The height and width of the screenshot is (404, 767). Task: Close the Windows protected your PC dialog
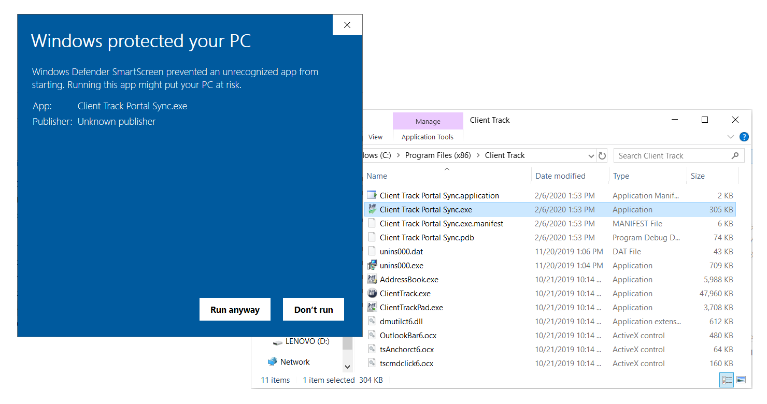(347, 25)
